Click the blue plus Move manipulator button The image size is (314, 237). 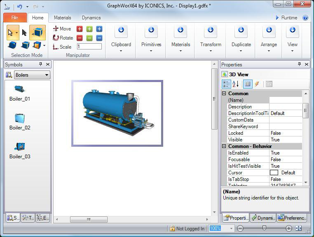point(99,29)
